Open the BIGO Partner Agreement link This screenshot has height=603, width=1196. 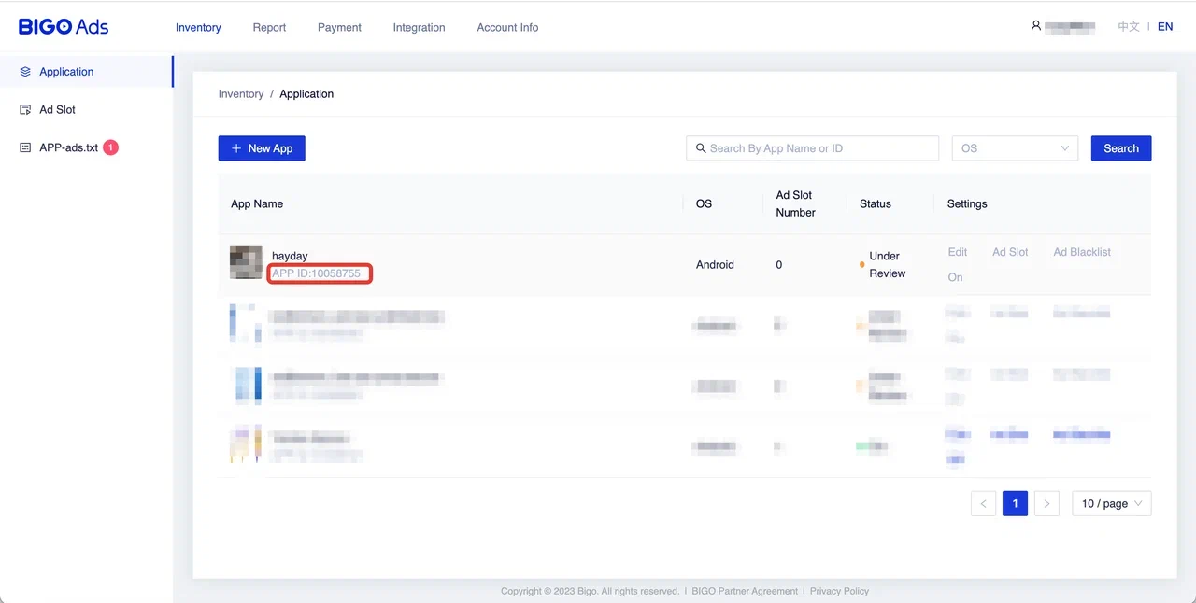744,591
